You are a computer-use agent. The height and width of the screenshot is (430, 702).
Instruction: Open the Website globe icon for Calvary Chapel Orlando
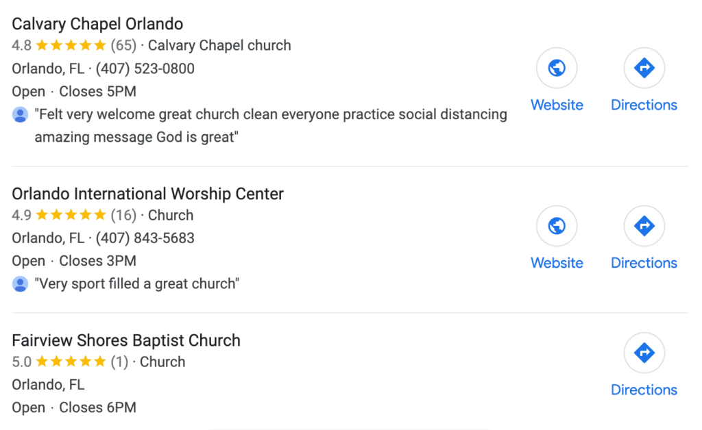pos(557,68)
